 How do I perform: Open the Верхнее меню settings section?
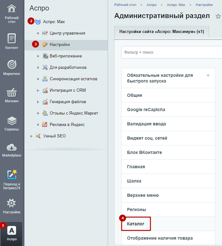(168, 195)
